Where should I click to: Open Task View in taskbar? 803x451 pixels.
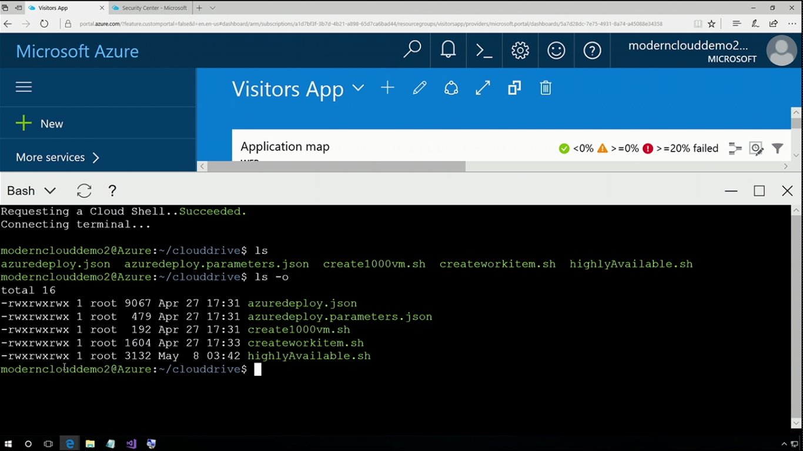(x=49, y=444)
